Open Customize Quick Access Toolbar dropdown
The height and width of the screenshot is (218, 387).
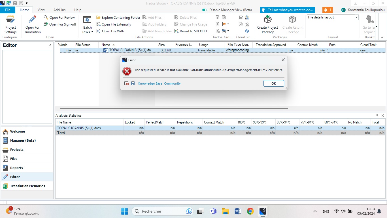[27, 3]
